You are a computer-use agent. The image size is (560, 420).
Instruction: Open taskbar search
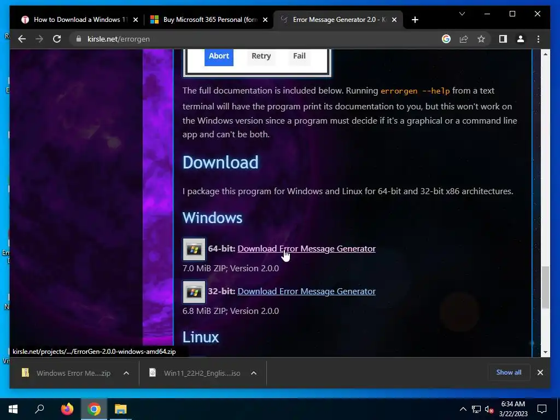39,409
